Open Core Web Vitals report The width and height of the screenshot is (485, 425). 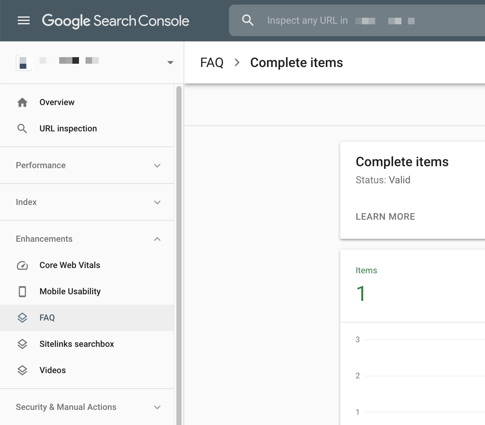point(87,265)
